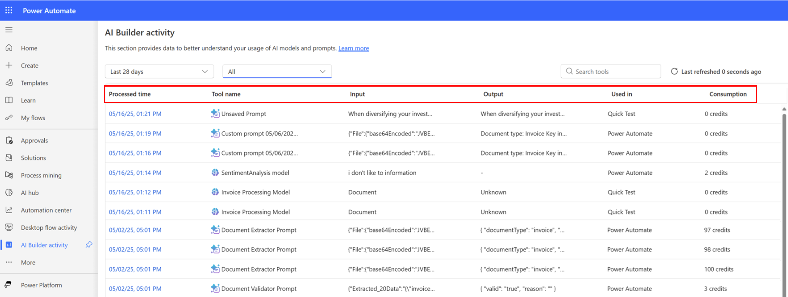Click the Last refreshed 0 seconds ago text
This screenshot has height=297, width=788.
coord(721,72)
